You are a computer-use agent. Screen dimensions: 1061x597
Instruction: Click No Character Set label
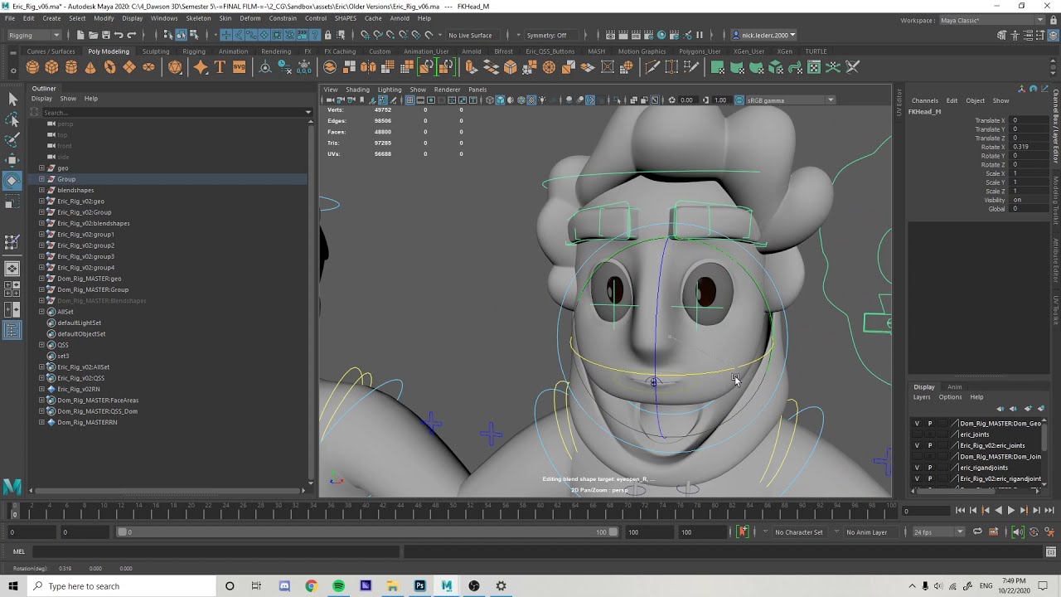pyautogui.click(x=799, y=532)
